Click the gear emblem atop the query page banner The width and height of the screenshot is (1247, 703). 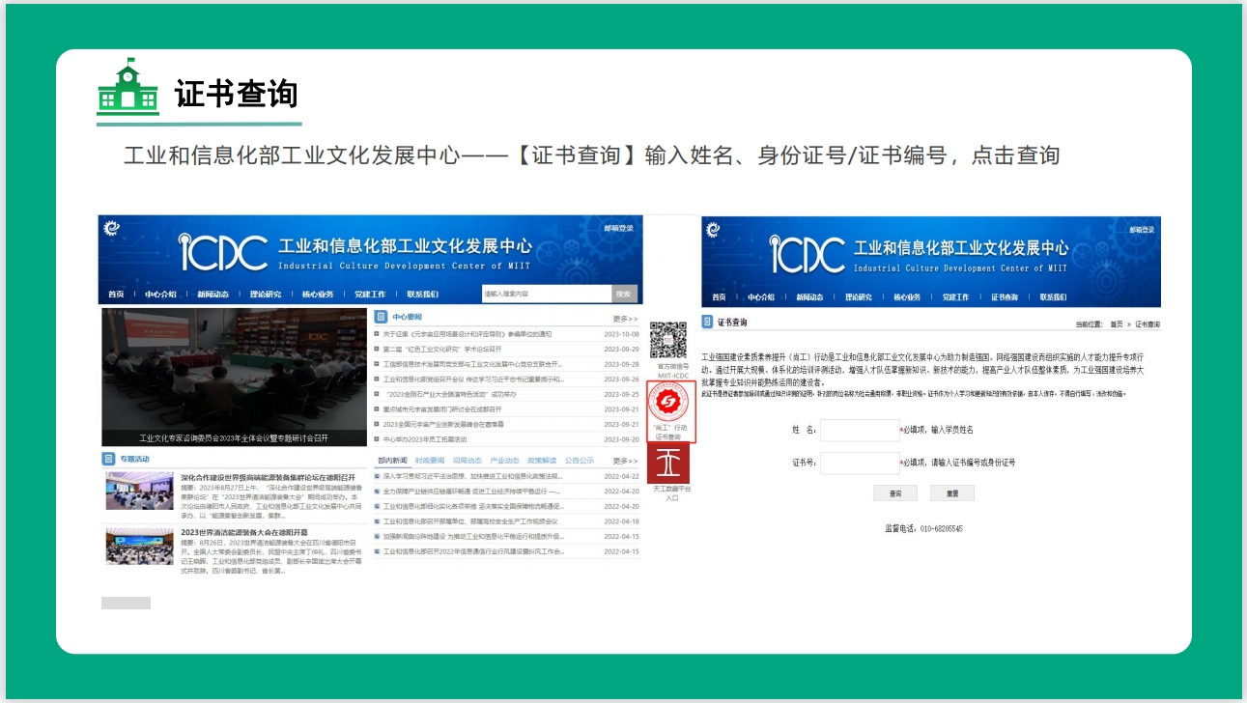[x=713, y=230]
